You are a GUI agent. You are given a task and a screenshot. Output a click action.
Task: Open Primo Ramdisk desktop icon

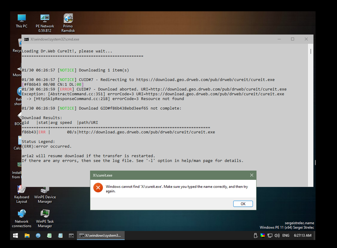[x=68, y=23]
